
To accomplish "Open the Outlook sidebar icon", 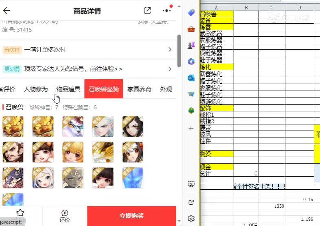I will tap(191, 78).
